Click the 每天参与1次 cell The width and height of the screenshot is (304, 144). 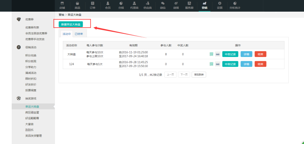tap(95, 64)
